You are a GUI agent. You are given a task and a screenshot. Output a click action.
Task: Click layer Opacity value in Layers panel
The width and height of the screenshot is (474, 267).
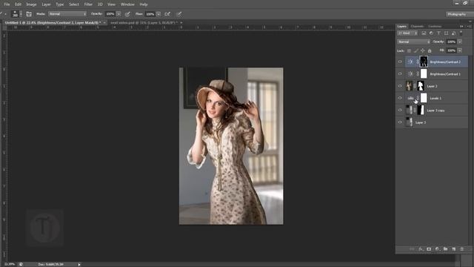tap(451, 42)
